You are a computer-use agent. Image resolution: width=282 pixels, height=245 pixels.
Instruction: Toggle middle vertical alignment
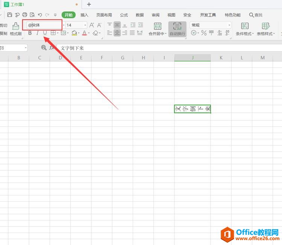(x=117, y=25)
